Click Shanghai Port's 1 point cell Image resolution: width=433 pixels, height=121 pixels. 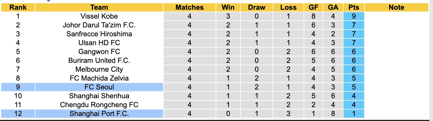point(354,114)
